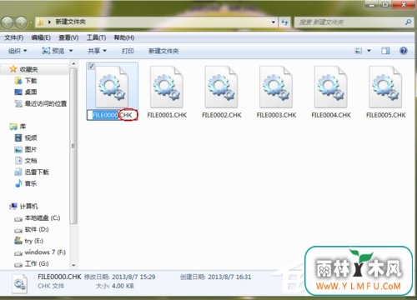Select the FILE0003.CHK file icon
Screen dimensions: 417x300
point(276,87)
